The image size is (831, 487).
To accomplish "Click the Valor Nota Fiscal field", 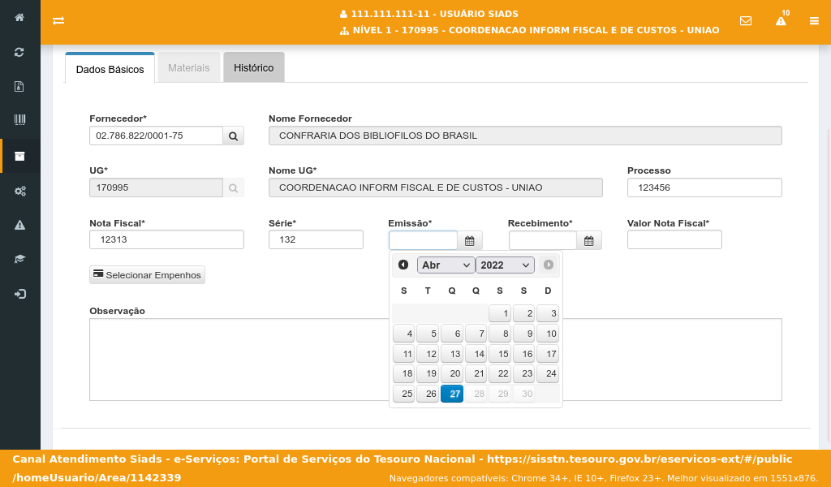I will [x=674, y=239].
